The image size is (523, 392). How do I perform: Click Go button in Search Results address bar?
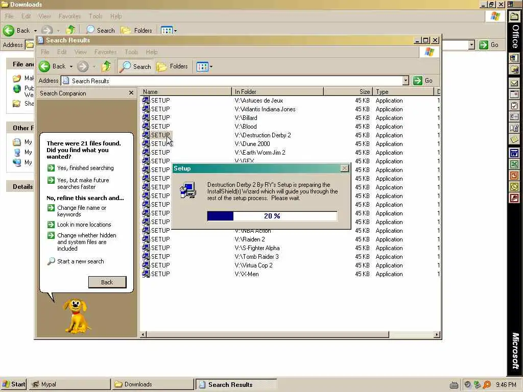423,81
